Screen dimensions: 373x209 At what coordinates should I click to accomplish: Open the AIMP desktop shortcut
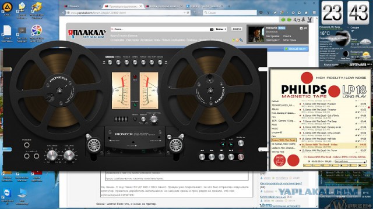(x=7, y=9)
